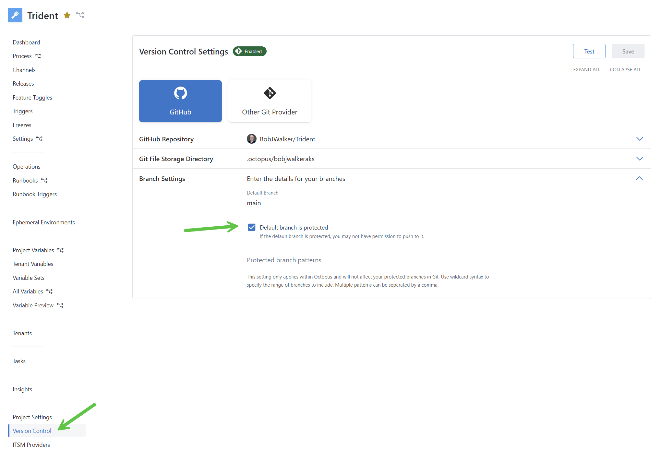Navigate to ITSM Providers

coord(31,445)
